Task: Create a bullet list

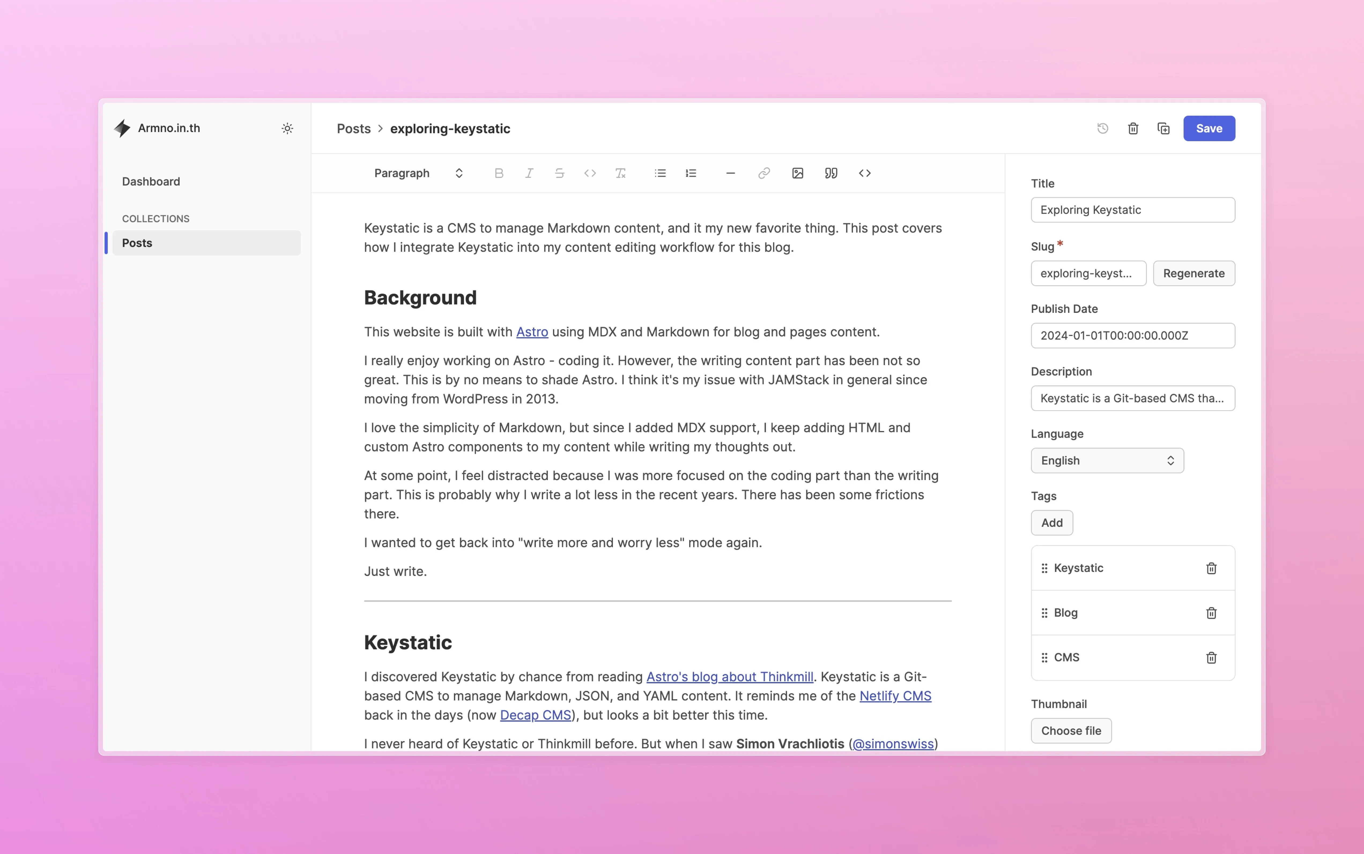Action: 660,173
